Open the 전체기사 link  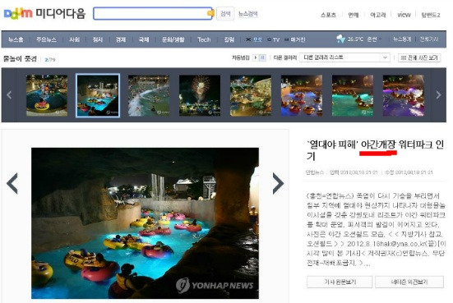coord(429,39)
